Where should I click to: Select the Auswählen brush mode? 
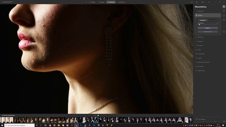tap(203, 20)
